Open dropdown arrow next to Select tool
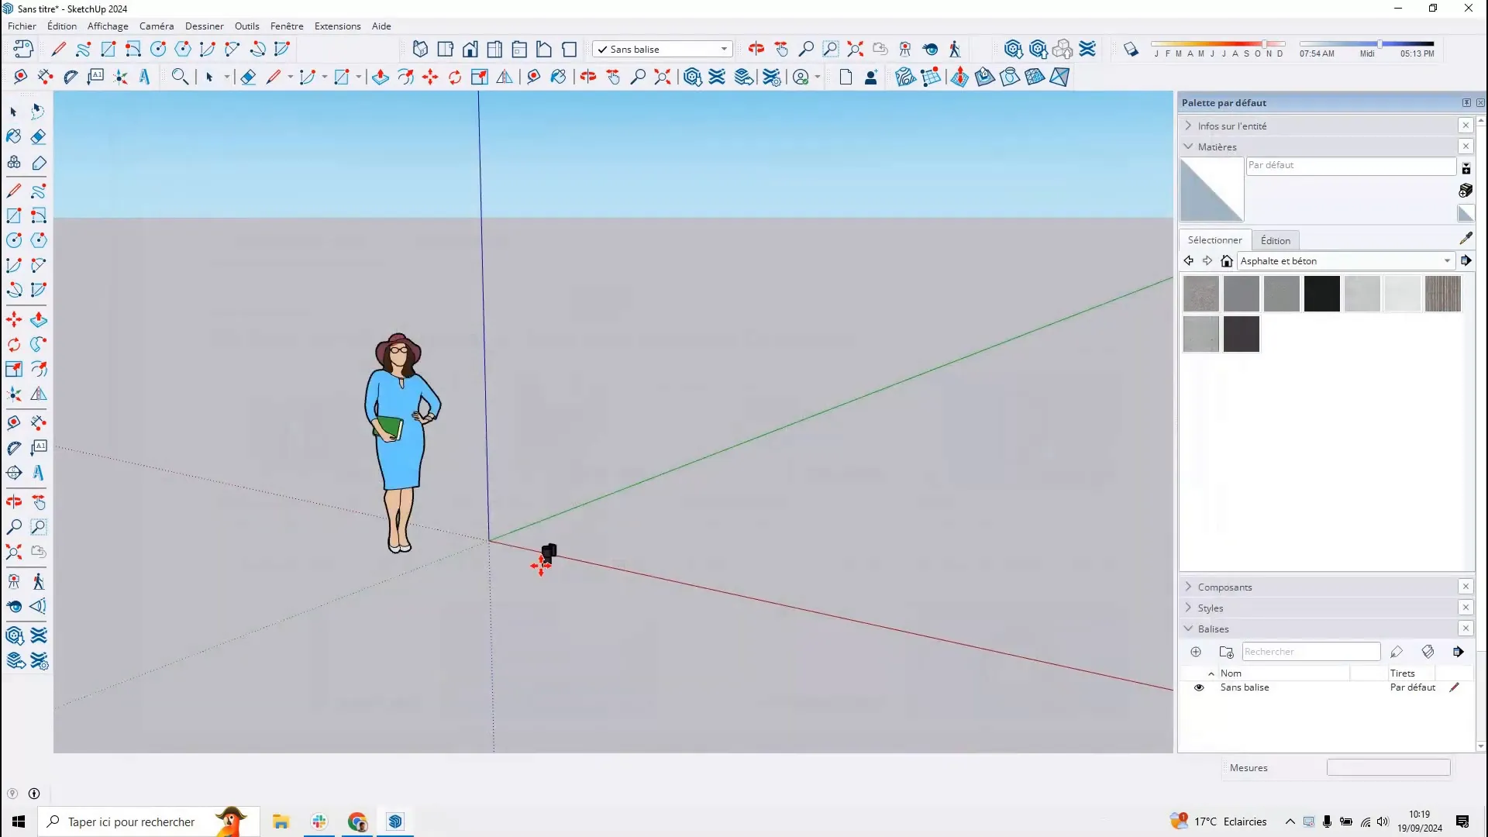This screenshot has height=837, width=1488. click(x=227, y=77)
